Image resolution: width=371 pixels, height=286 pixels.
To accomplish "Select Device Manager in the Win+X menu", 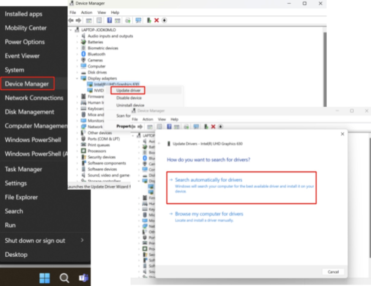I will coord(27,84).
